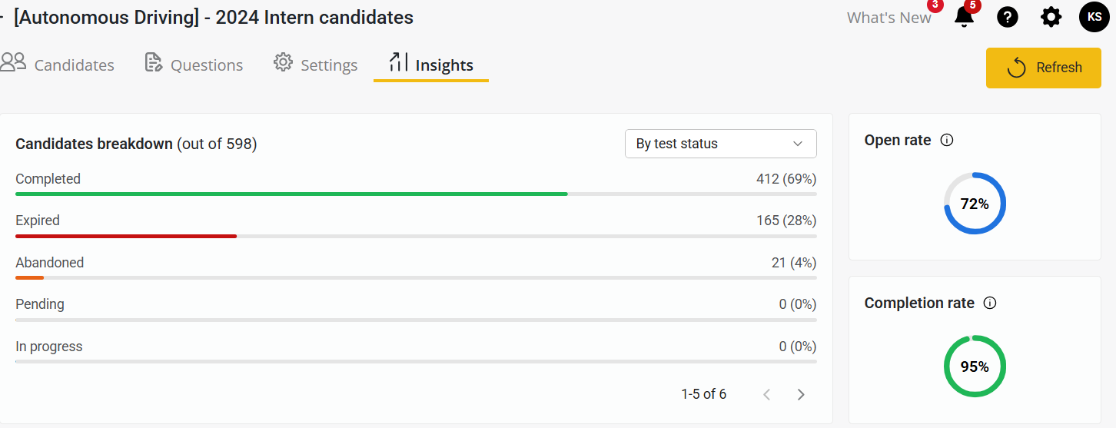Open the What's New link

click(888, 18)
